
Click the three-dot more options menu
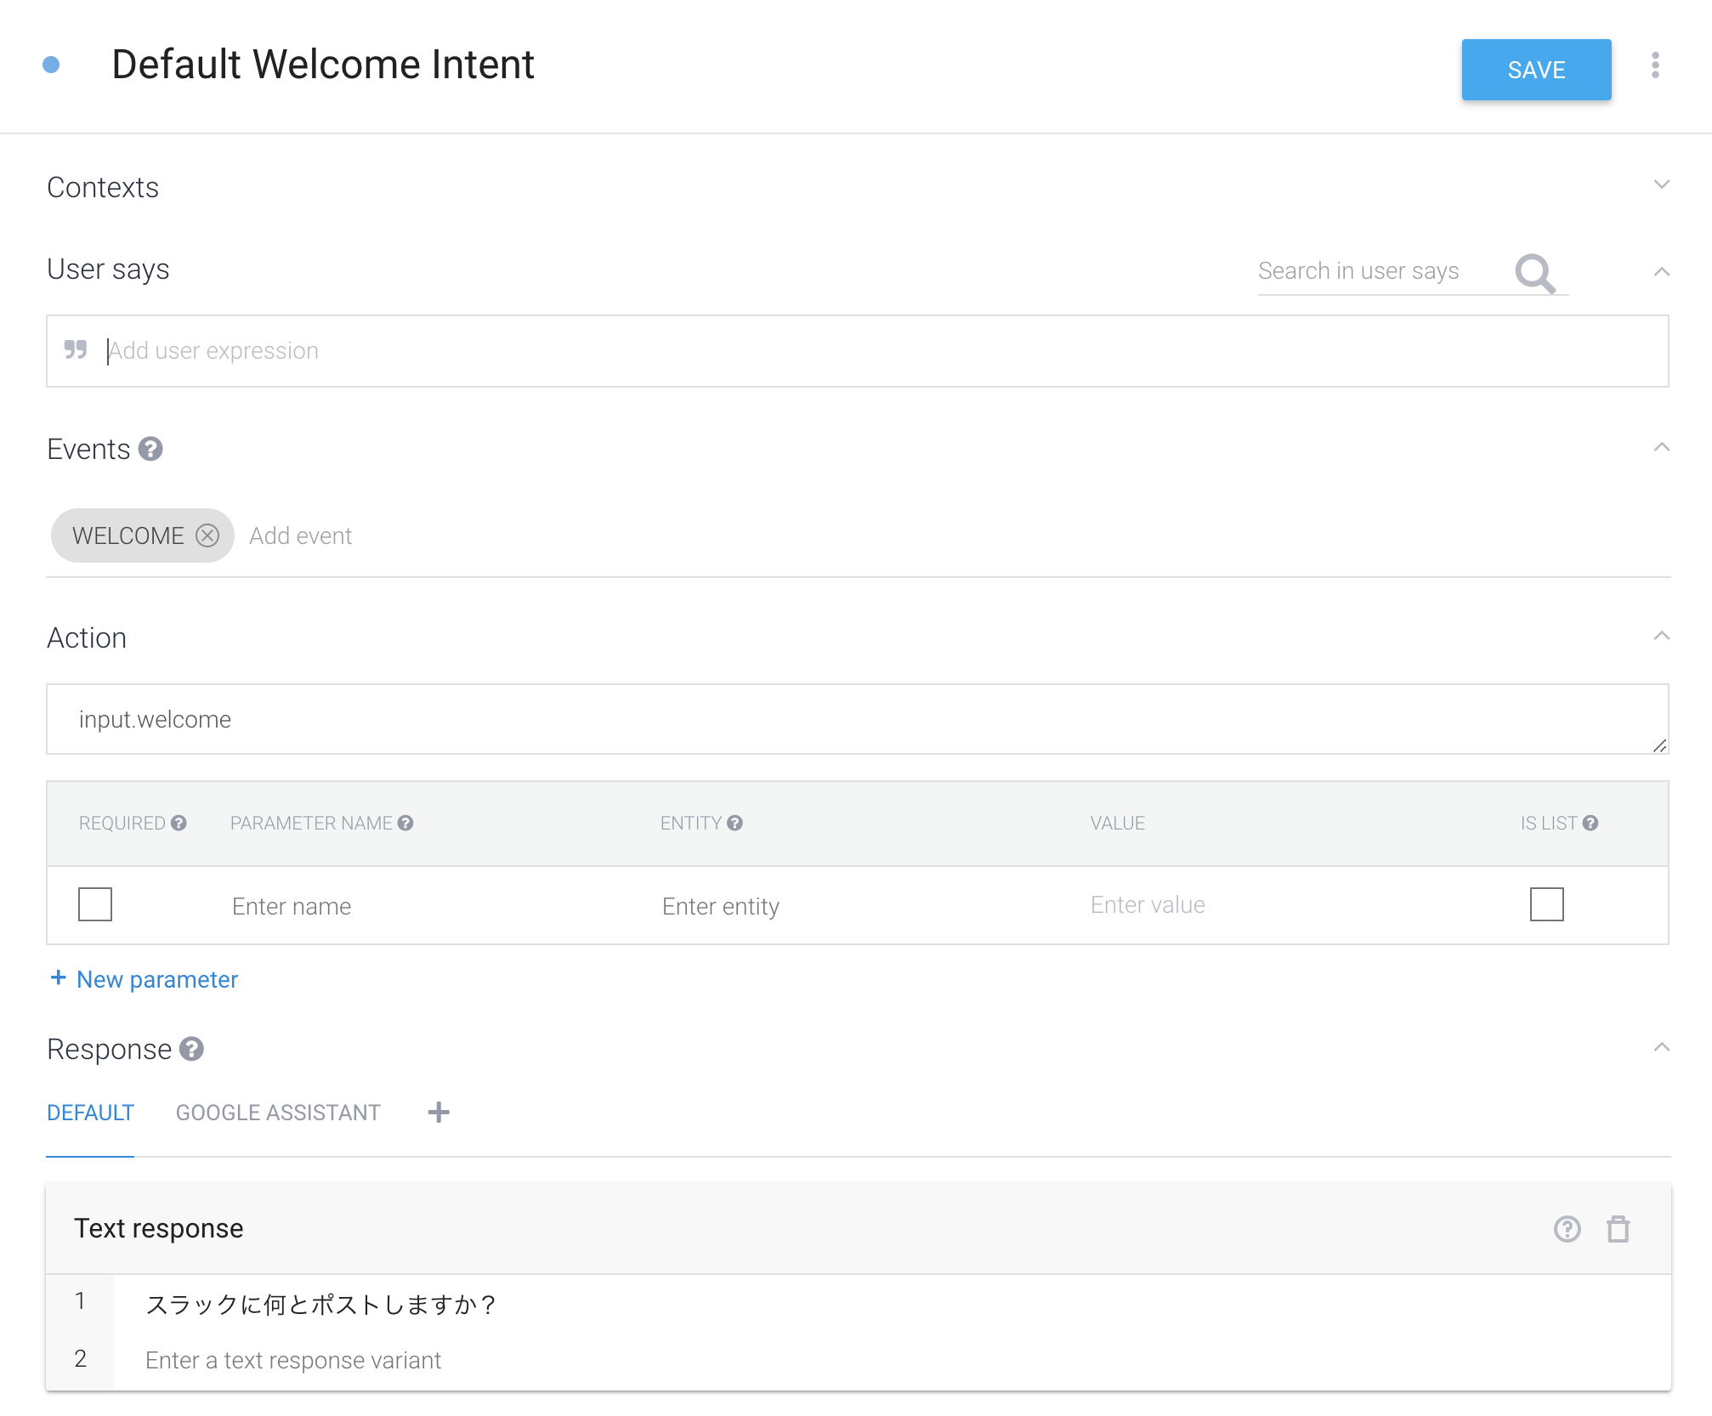click(x=1655, y=65)
